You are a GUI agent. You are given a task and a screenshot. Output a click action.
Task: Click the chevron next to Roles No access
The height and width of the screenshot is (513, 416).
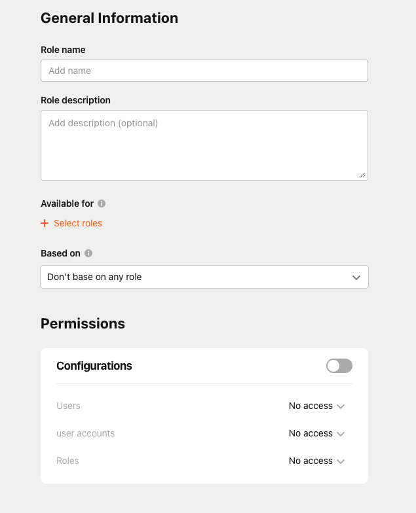341,462
